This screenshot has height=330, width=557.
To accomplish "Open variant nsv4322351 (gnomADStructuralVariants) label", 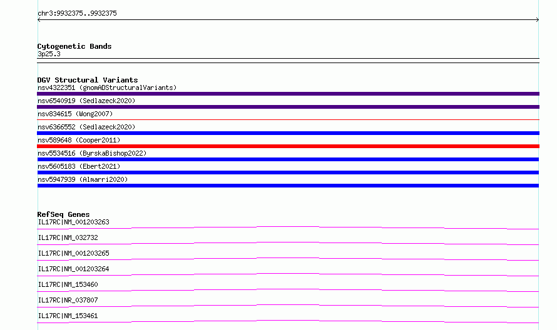I will coord(107,87).
